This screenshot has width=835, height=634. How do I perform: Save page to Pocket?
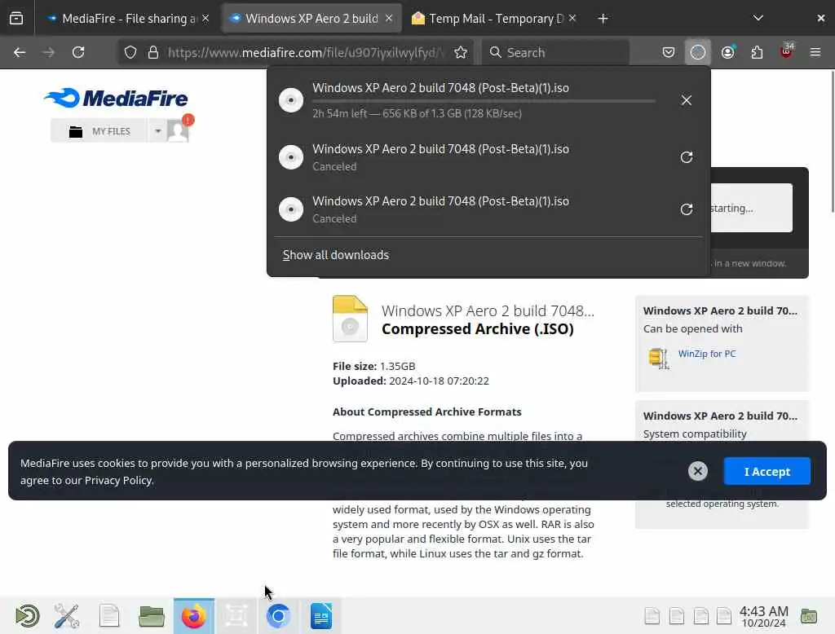pos(669,52)
